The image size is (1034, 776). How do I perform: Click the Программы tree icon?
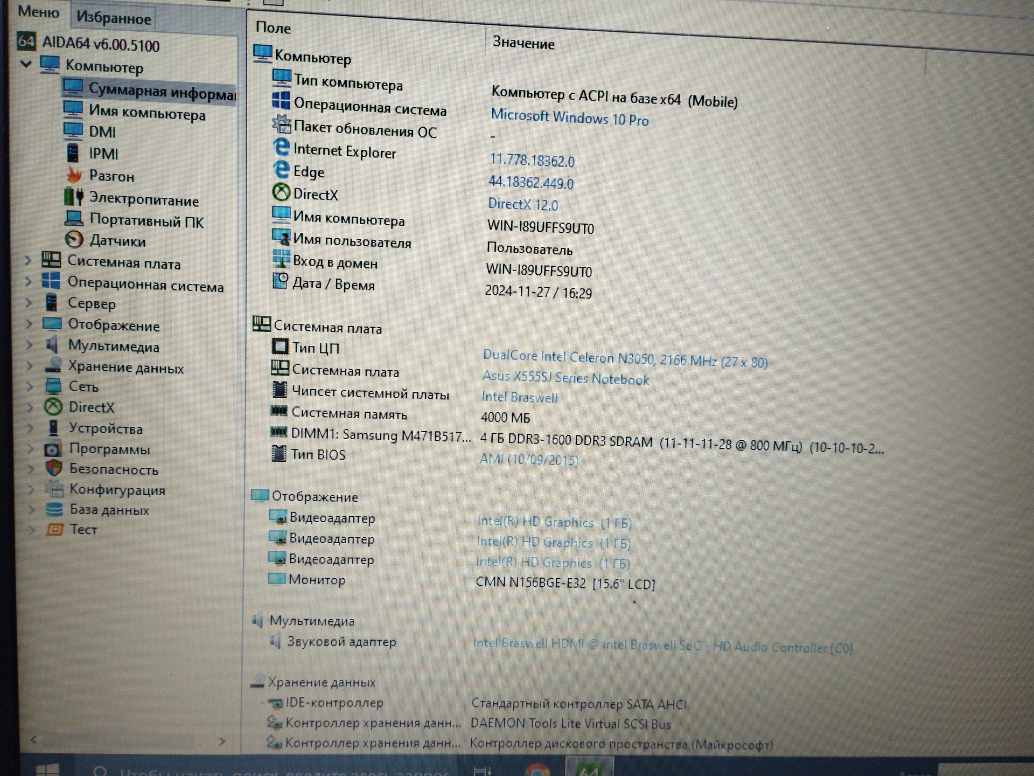[x=53, y=448]
